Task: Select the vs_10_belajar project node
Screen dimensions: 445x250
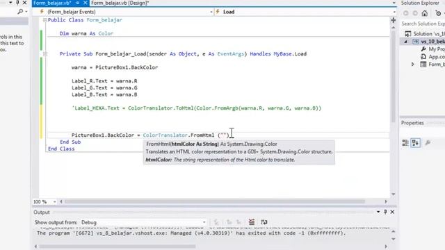Action: (x=428, y=42)
